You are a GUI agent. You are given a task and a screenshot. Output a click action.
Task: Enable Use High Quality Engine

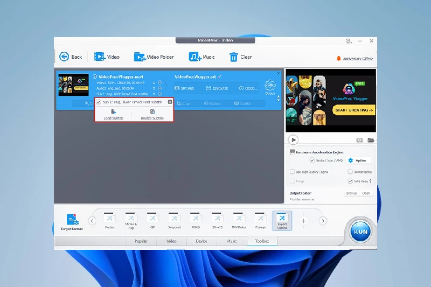[x=292, y=172]
